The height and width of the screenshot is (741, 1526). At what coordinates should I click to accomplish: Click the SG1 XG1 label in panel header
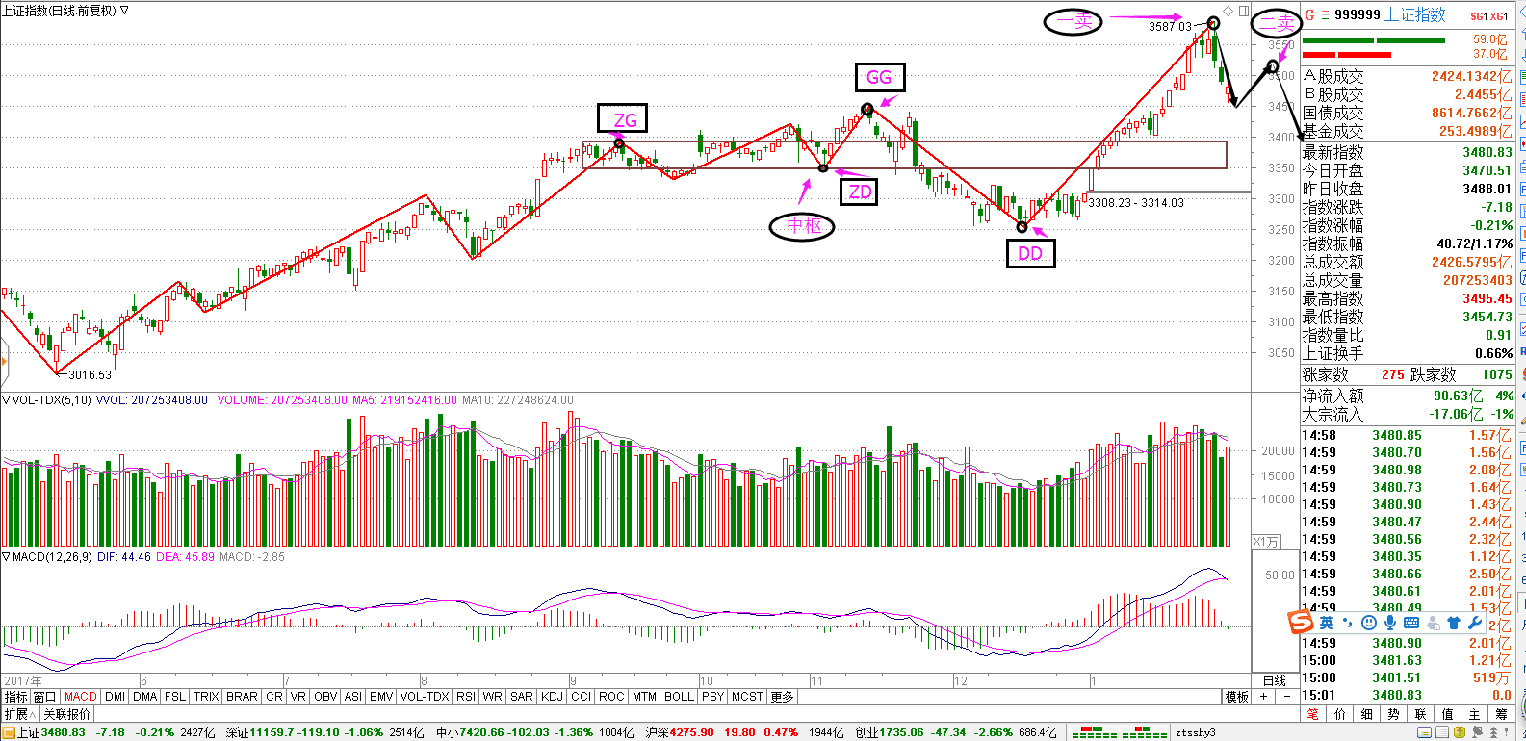coord(1489,16)
